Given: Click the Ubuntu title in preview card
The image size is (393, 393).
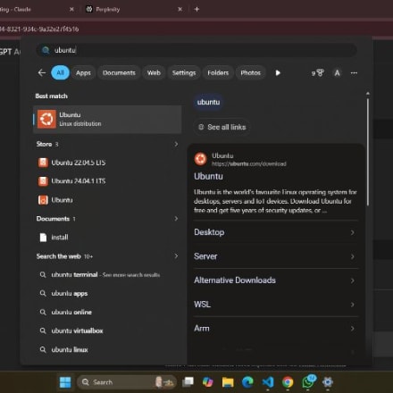Looking at the screenshot, I should coord(208,176).
